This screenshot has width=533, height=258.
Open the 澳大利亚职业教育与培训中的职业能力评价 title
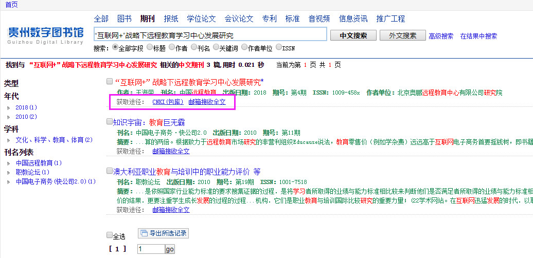click(x=187, y=172)
